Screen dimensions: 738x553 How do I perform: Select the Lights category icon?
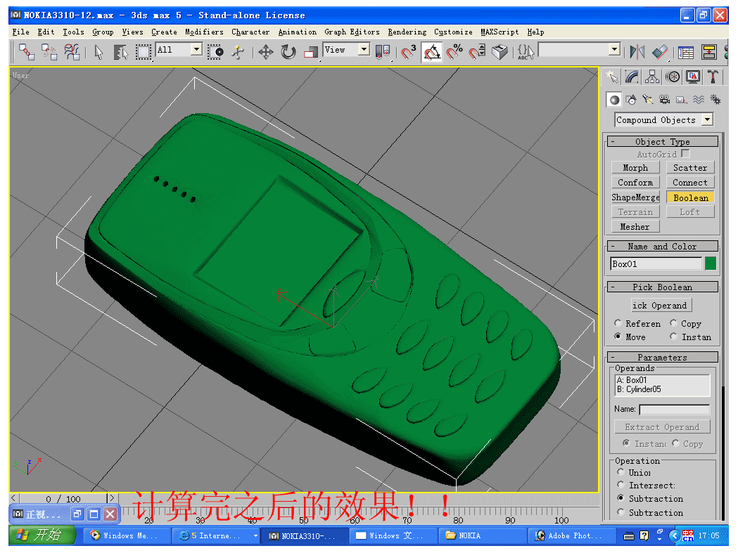pyautogui.click(x=648, y=100)
